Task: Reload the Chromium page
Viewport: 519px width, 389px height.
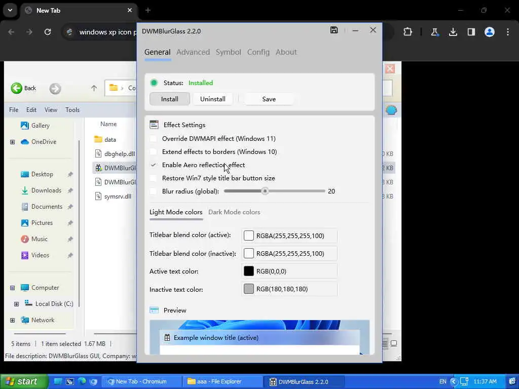Action: (48, 32)
